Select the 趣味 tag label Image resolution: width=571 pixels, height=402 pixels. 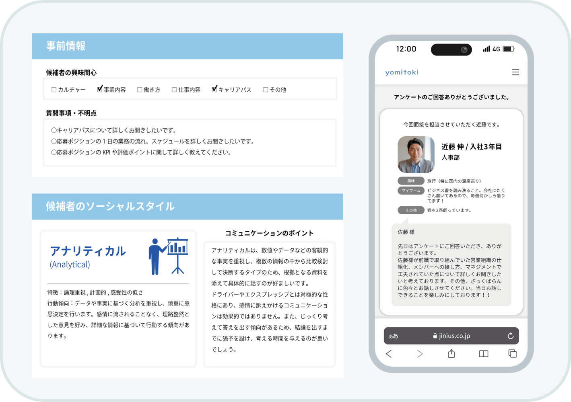tap(411, 181)
